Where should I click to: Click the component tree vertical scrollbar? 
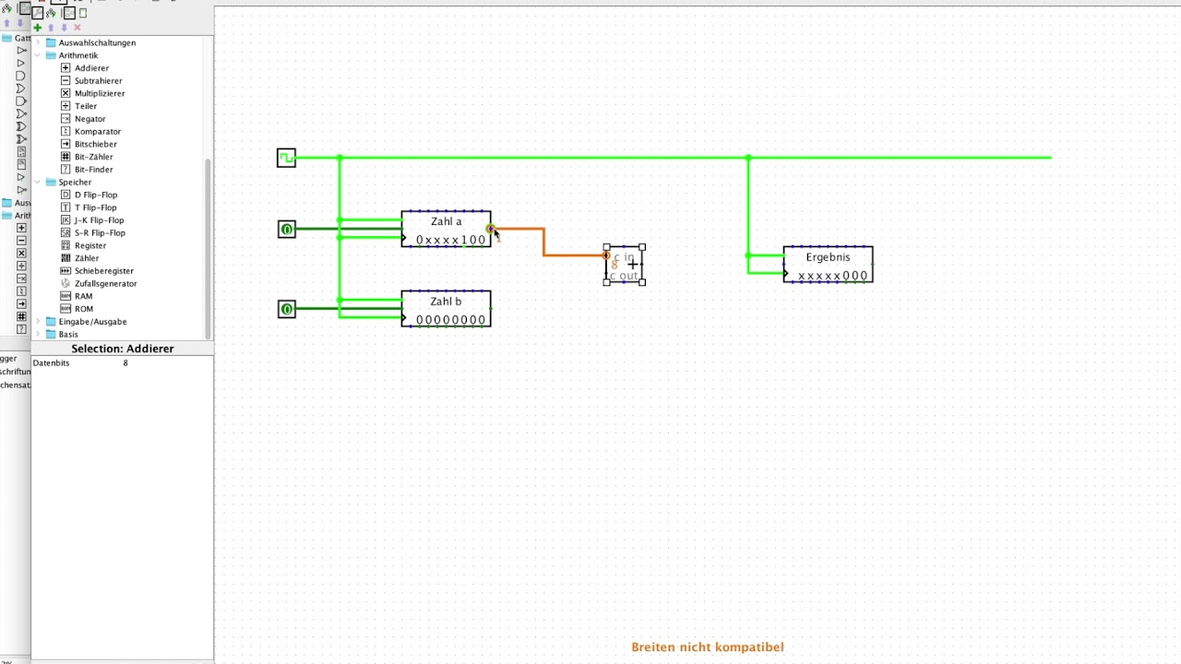[209, 249]
